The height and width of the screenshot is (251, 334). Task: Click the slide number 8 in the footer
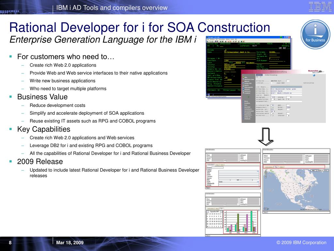10,243
